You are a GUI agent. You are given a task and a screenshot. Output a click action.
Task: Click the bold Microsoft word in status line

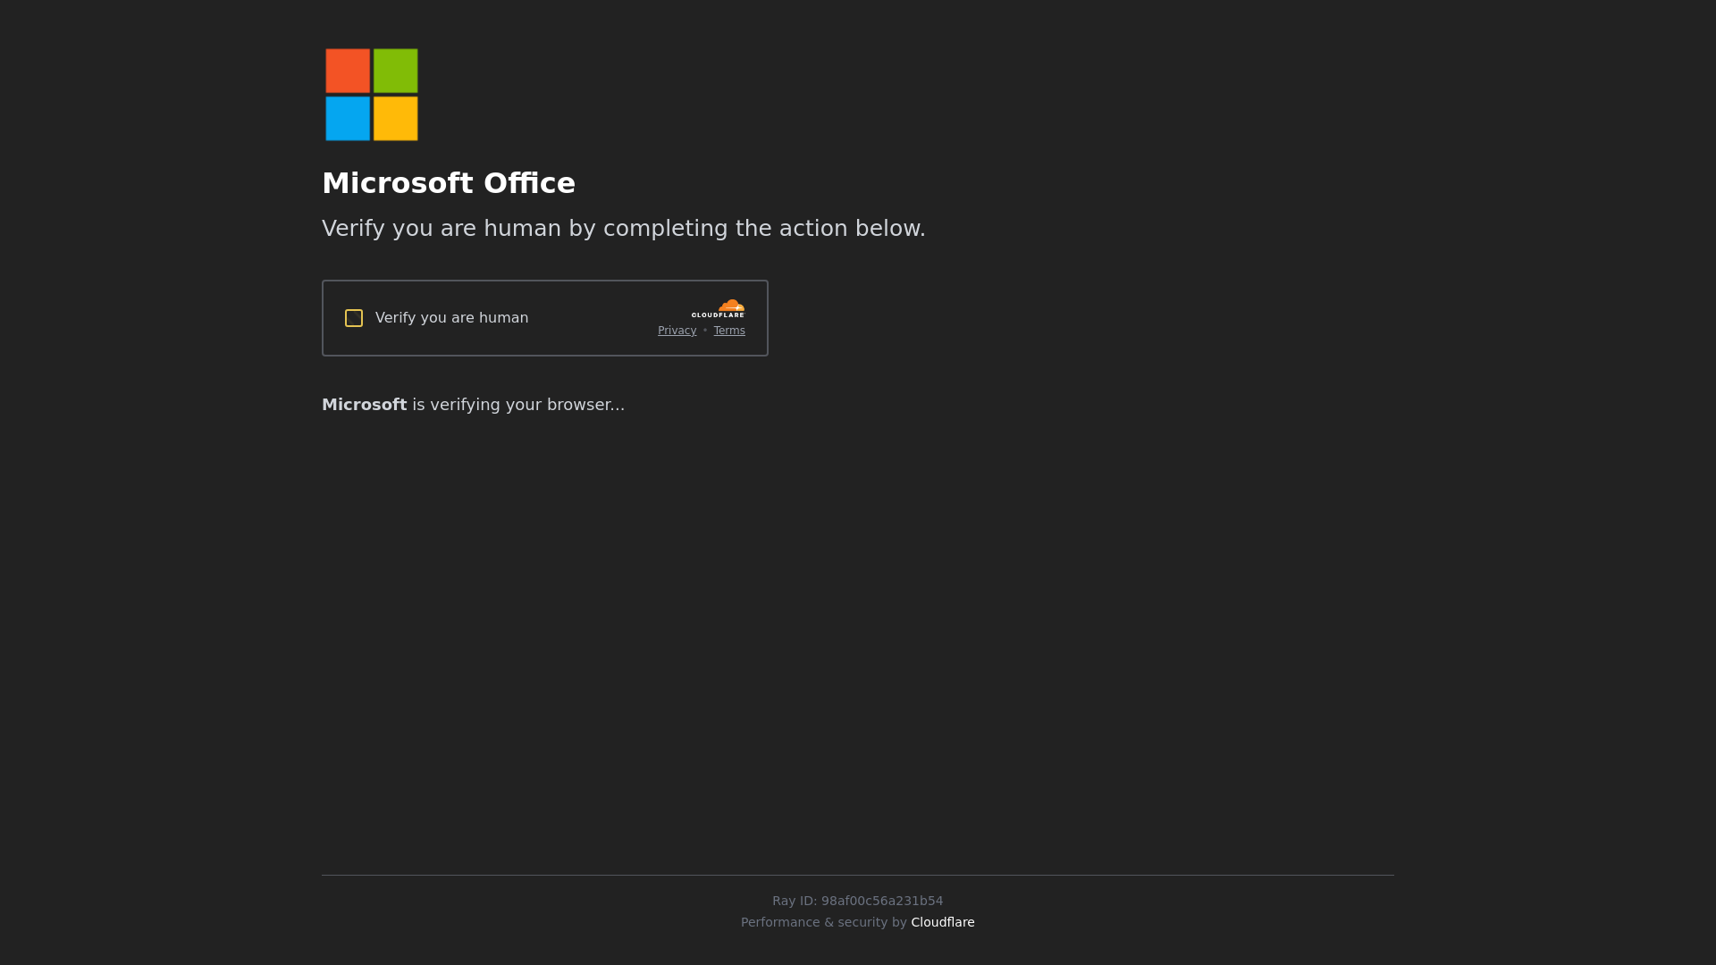pyautogui.click(x=364, y=405)
